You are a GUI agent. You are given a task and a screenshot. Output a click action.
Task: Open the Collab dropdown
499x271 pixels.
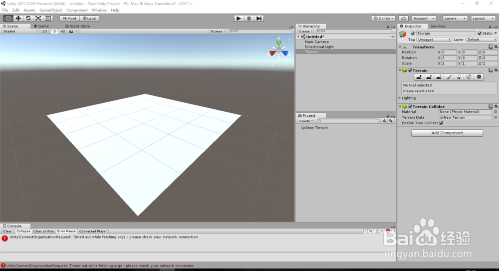coord(383,18)
